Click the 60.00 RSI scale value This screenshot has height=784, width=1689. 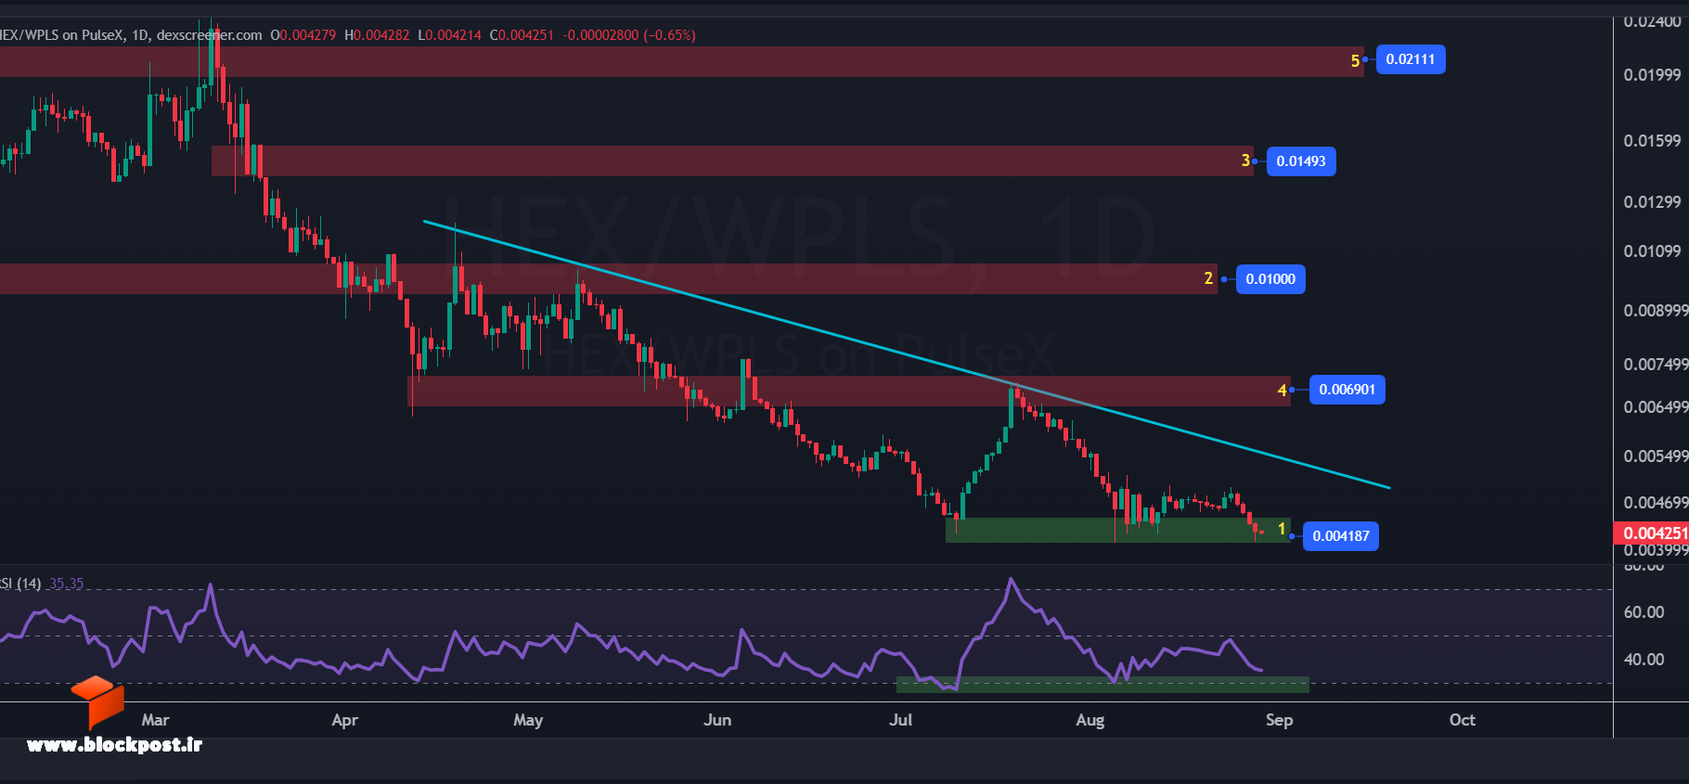pos(1644,612)
